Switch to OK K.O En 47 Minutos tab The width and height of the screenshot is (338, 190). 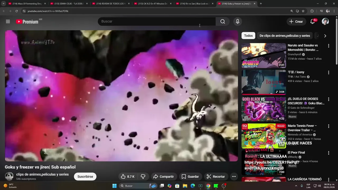tap(152, 4)
